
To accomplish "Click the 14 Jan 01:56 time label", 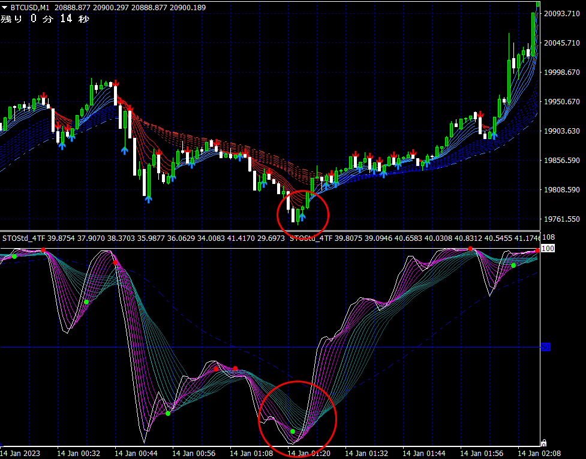I will point(482,454).
